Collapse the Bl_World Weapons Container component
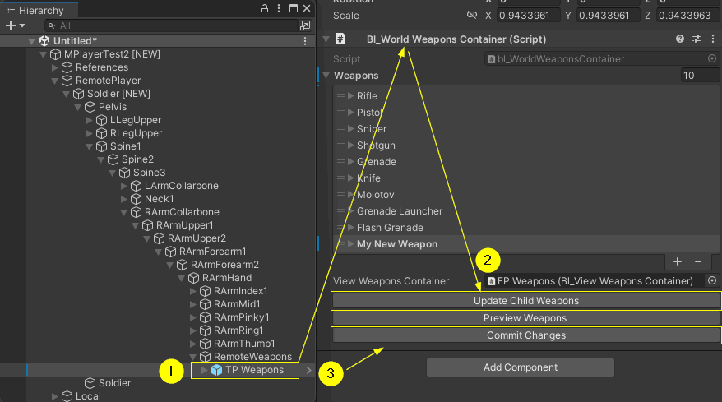 pyautogui.click(x=326, y=39)
